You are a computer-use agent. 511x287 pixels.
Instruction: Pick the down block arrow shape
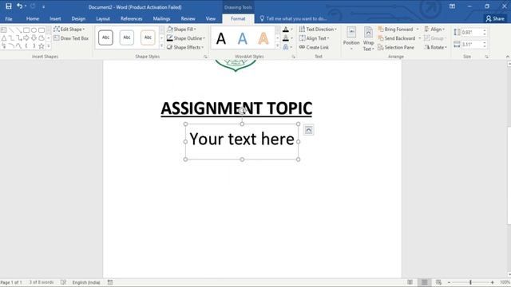point(34,38)
